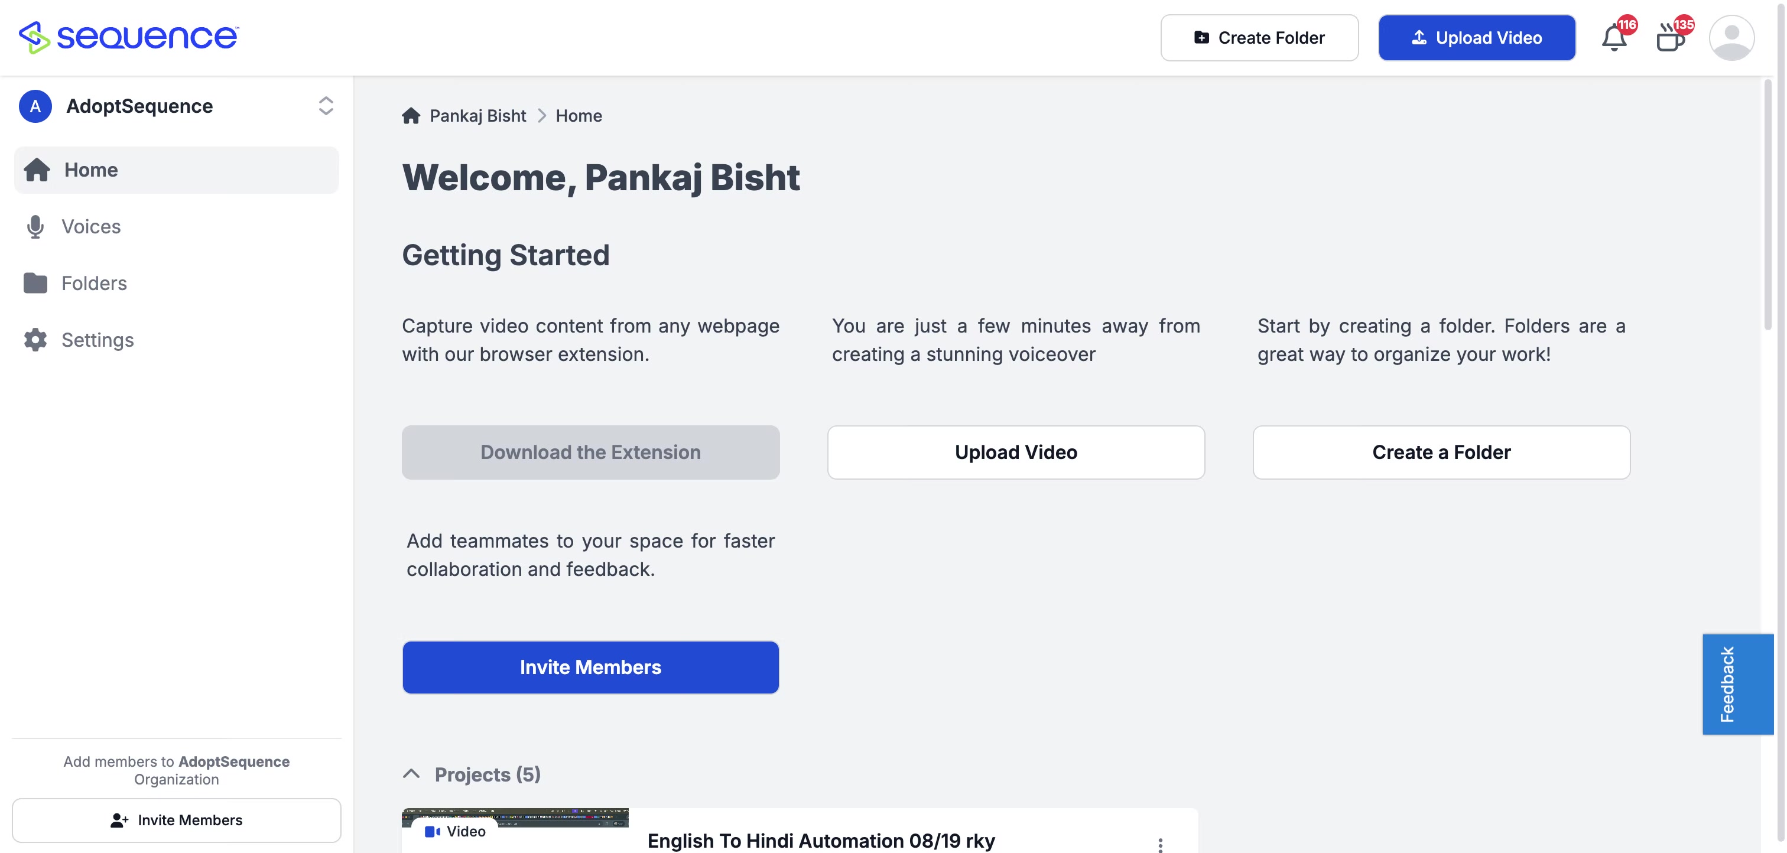Open the coffee cup updates icon
Viewport: 1787px width, 853px height.
pyautogui.click(x=1670, y=38)
